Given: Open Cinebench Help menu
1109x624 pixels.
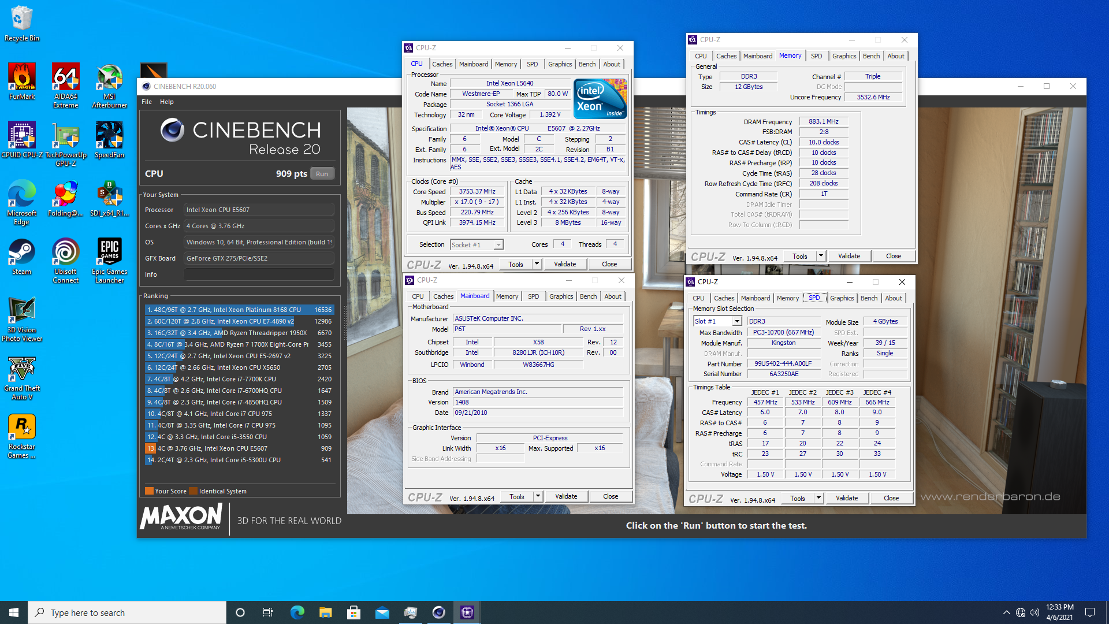Looking at the screenshot, I should click(x=167, y=102).
